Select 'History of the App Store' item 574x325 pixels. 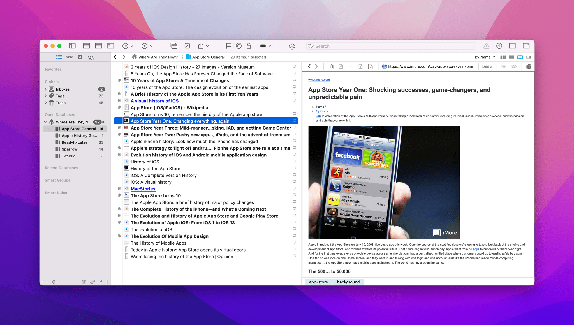[155, 169]
